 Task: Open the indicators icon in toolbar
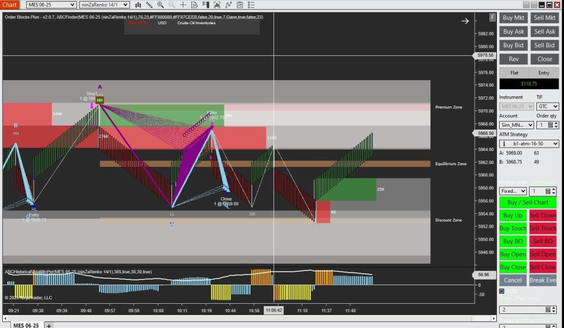[217, 5]
